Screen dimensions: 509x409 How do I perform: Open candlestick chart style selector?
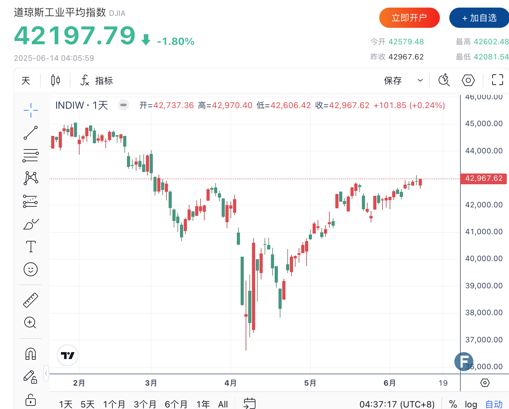tap(56, 80)
